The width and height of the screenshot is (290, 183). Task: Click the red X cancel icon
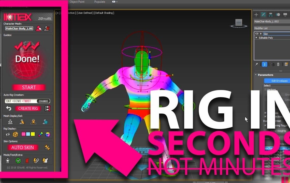click(x=27, y=161)
